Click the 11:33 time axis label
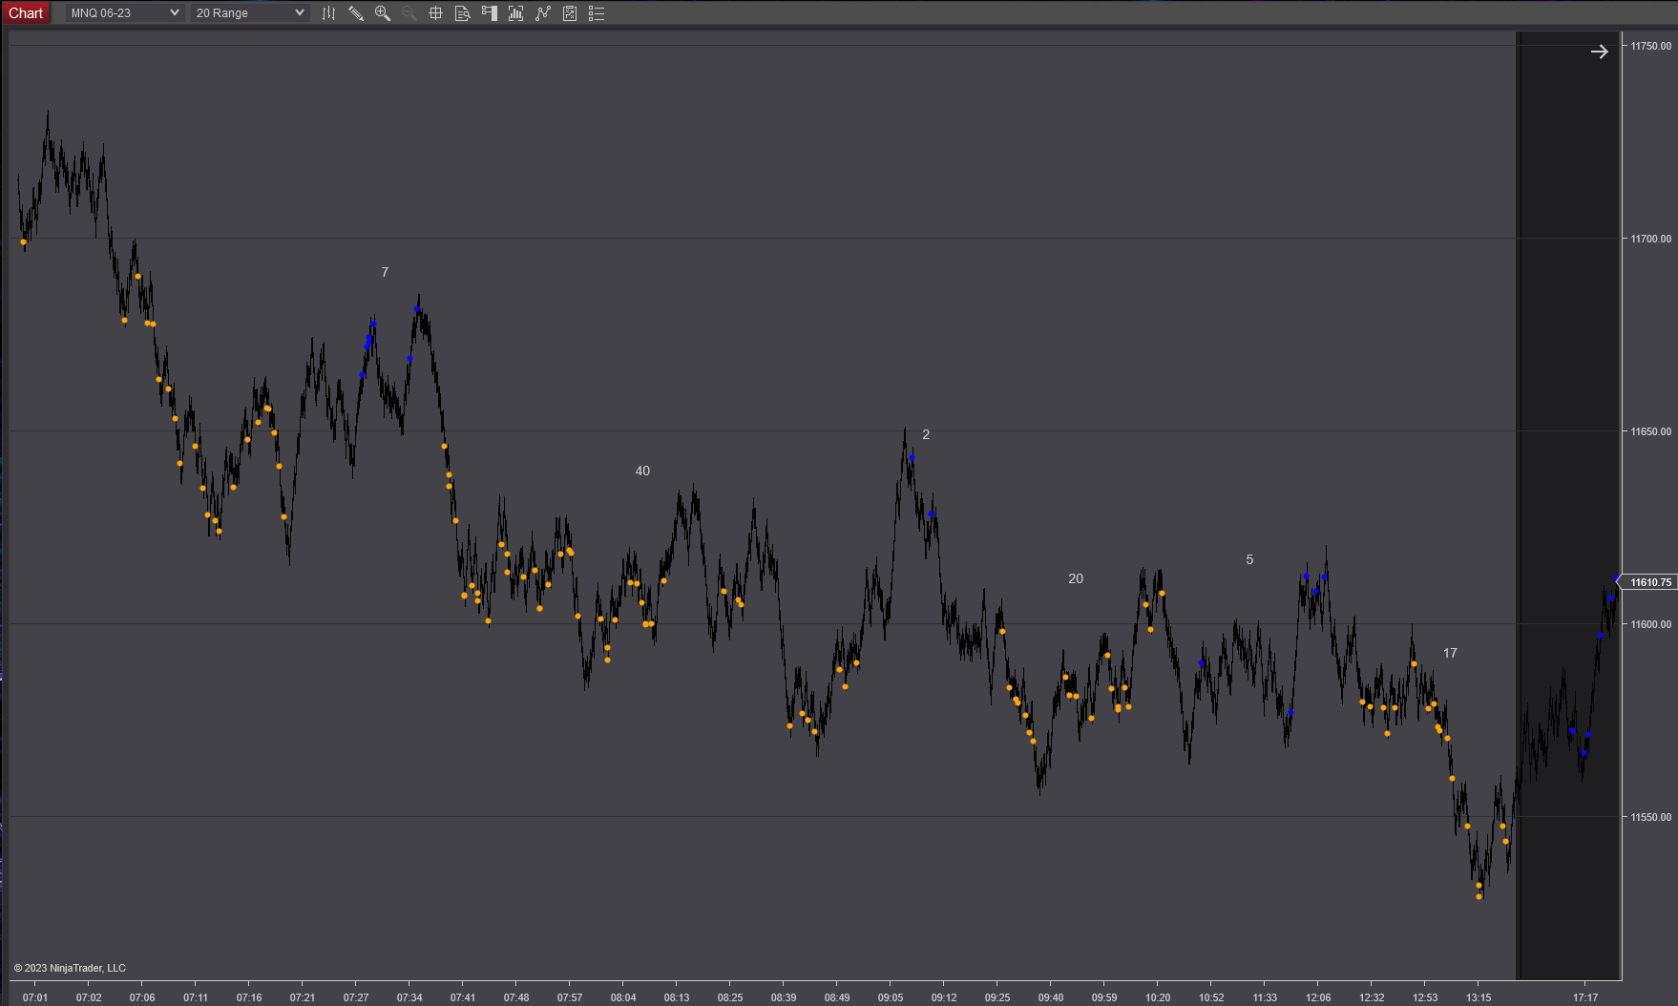Viewport: 1678px width, 1006px height. coord(1265,997)
